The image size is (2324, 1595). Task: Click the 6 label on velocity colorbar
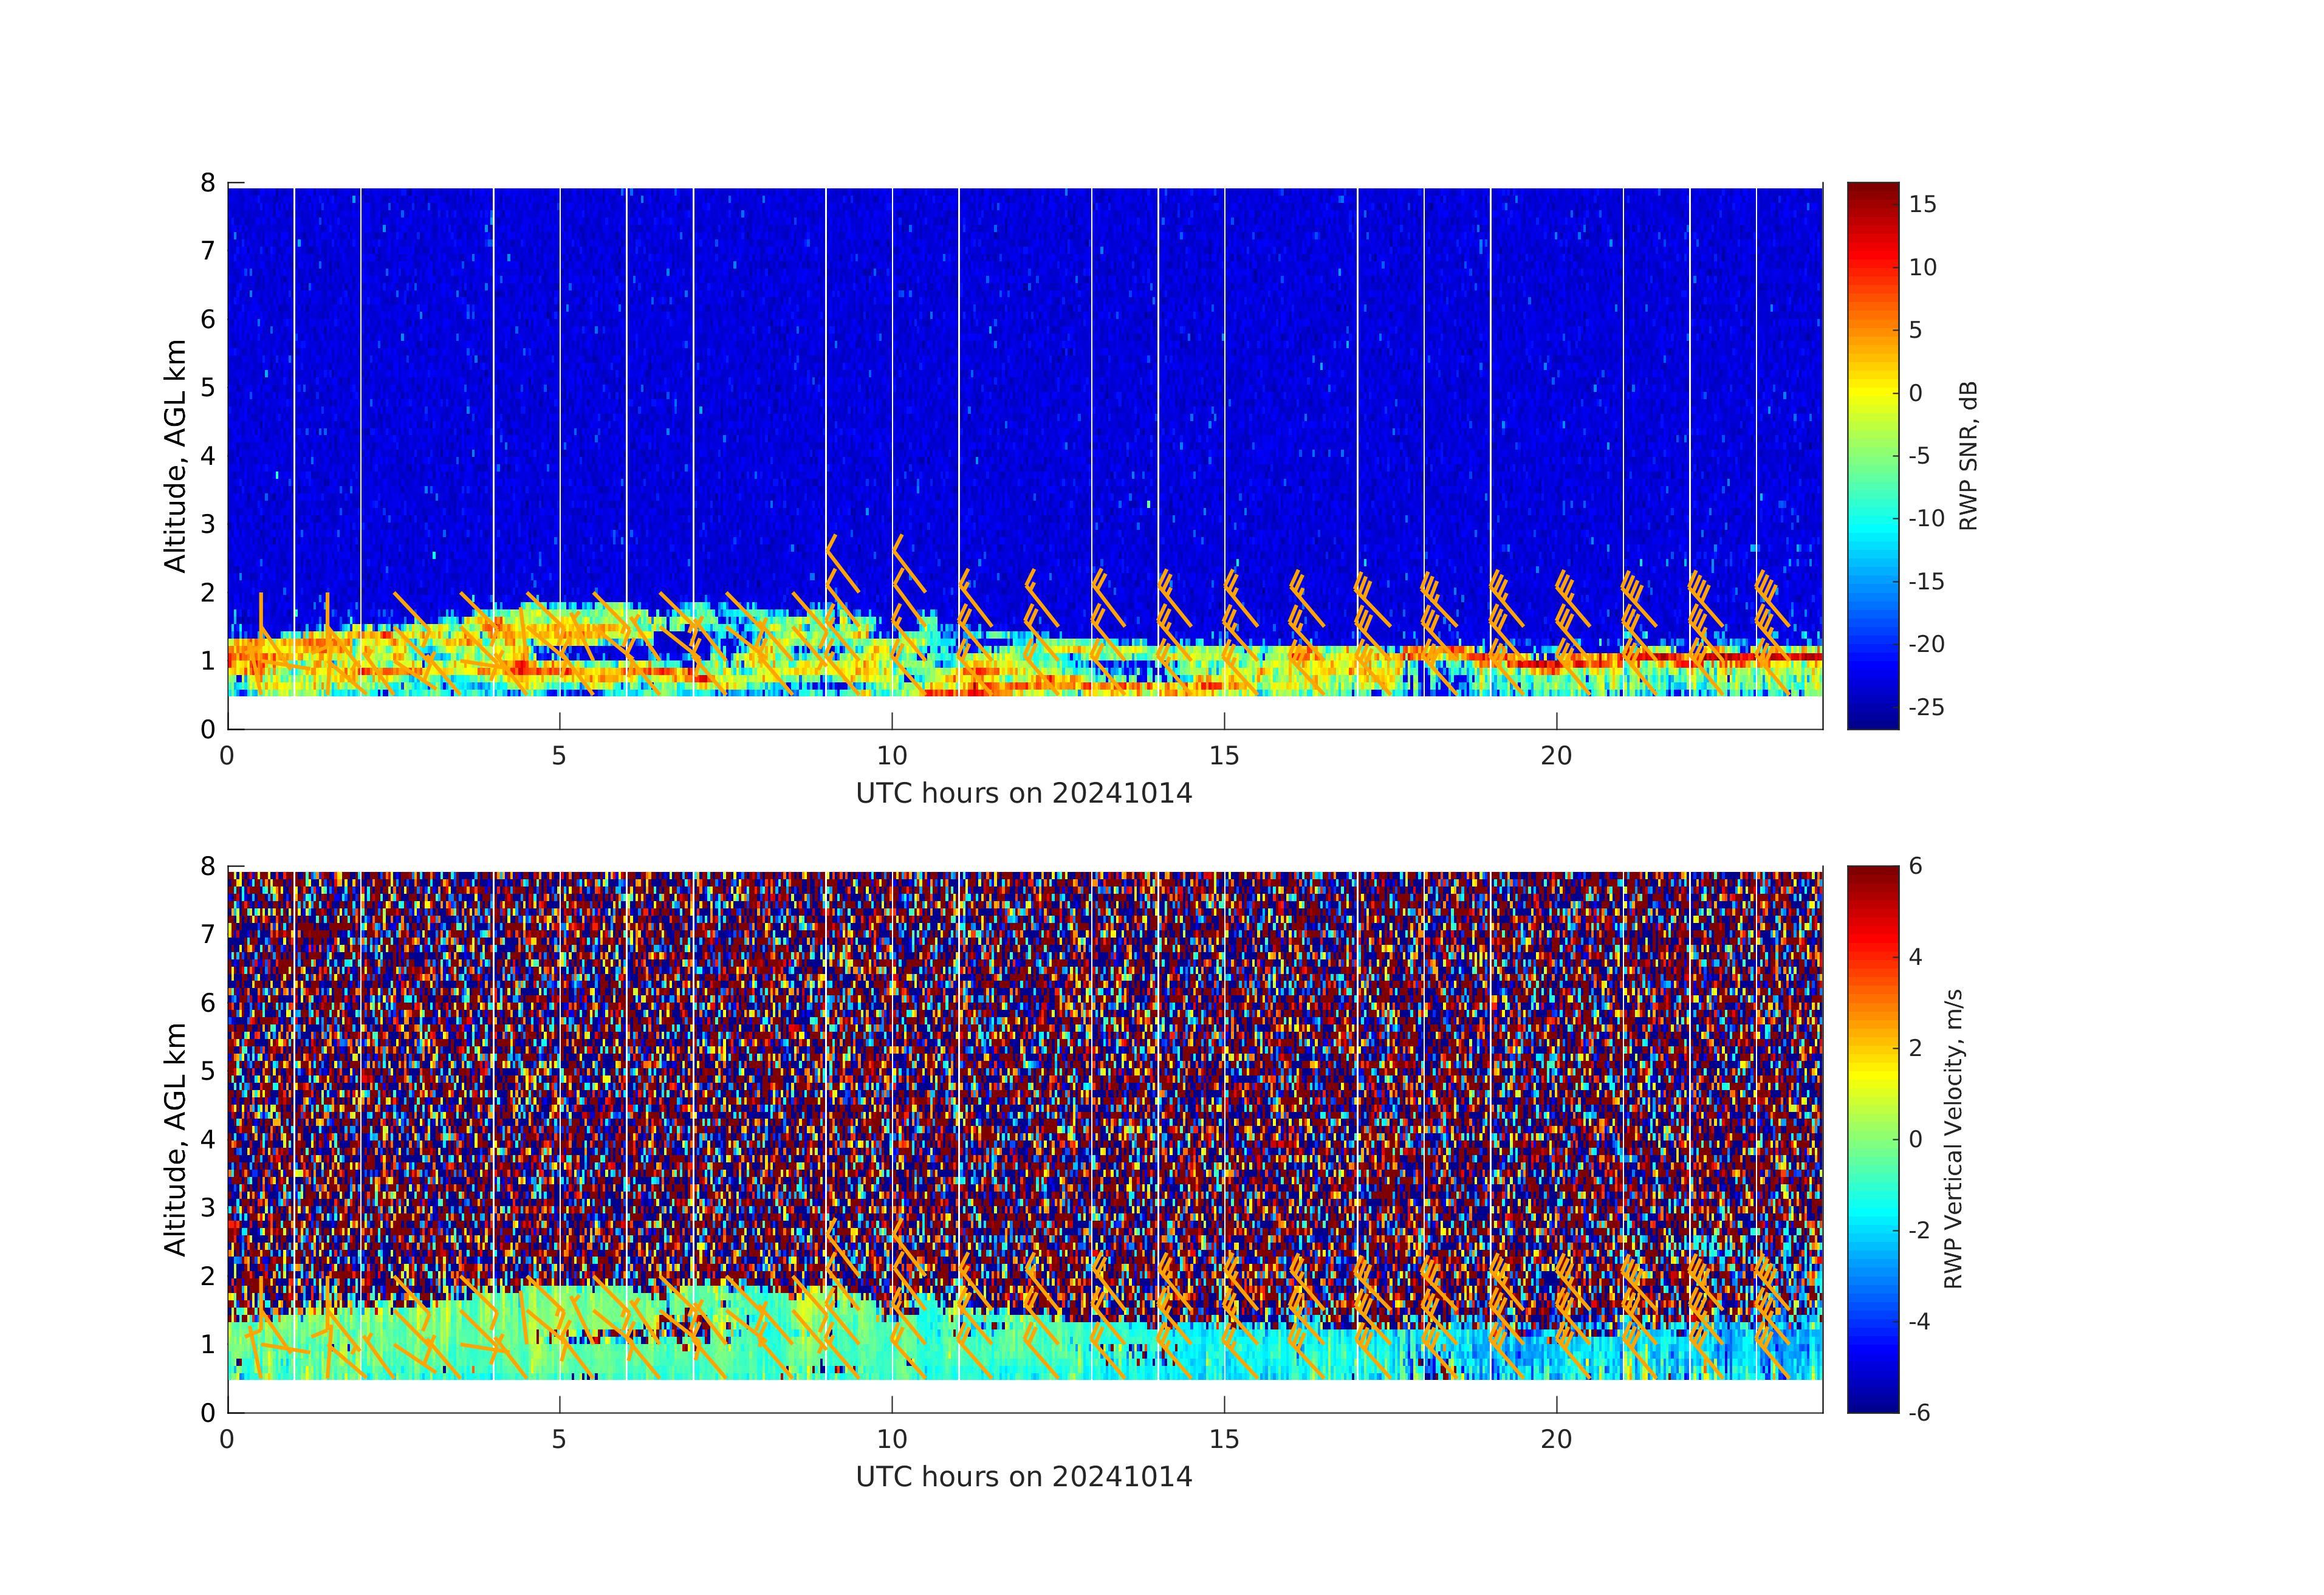(1916, 866)
